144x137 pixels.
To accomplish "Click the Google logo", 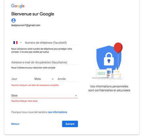I will [18, 6].
